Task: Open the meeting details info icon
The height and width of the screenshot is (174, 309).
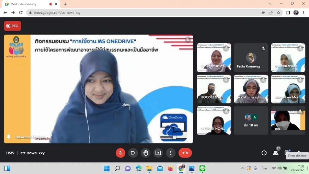Action: tap(264, 153)
